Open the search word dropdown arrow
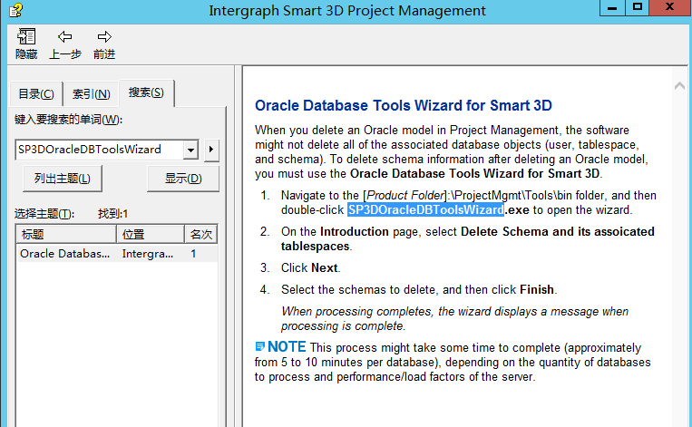This screenshot has height=427, width=692. pos(190,150)
